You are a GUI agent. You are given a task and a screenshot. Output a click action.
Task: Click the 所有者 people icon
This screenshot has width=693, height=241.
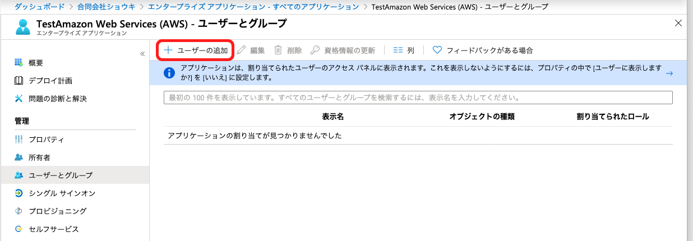tap(19, 157)
